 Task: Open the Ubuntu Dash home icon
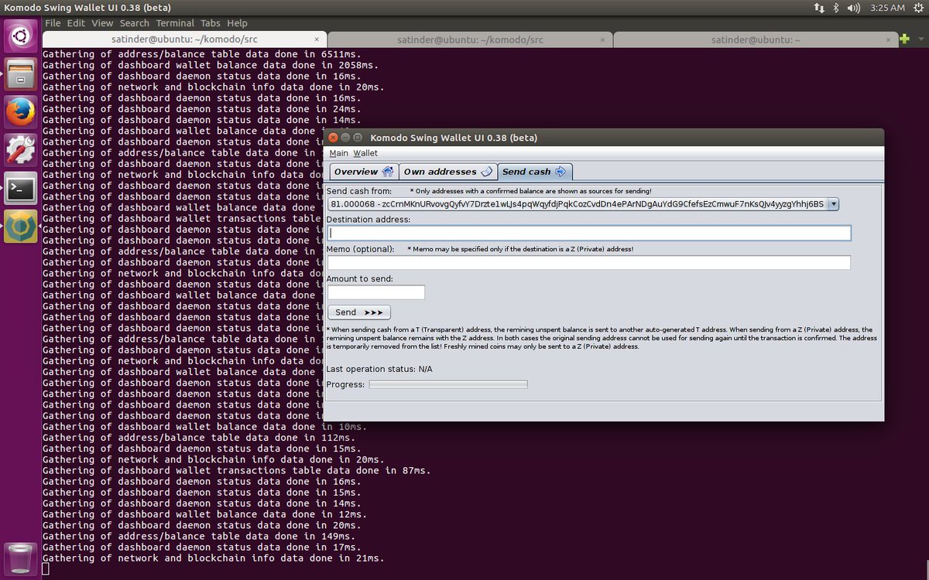[x=21, y=34]
